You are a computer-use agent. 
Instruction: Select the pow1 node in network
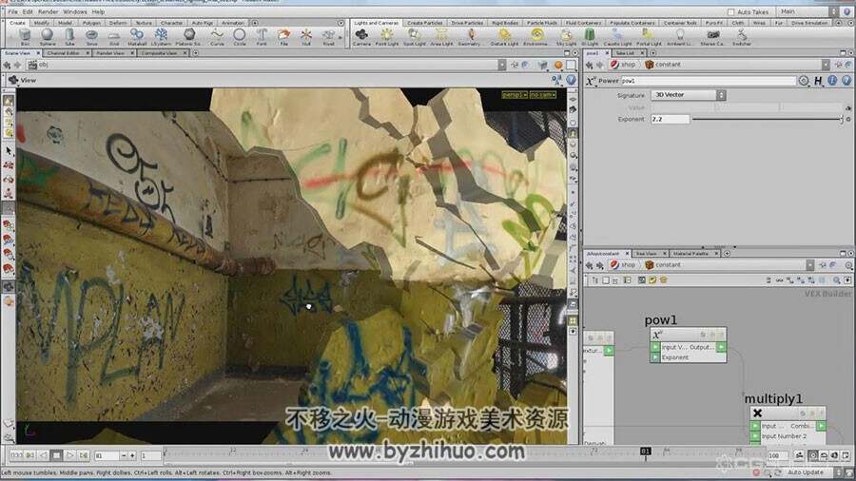click(688, 345)
